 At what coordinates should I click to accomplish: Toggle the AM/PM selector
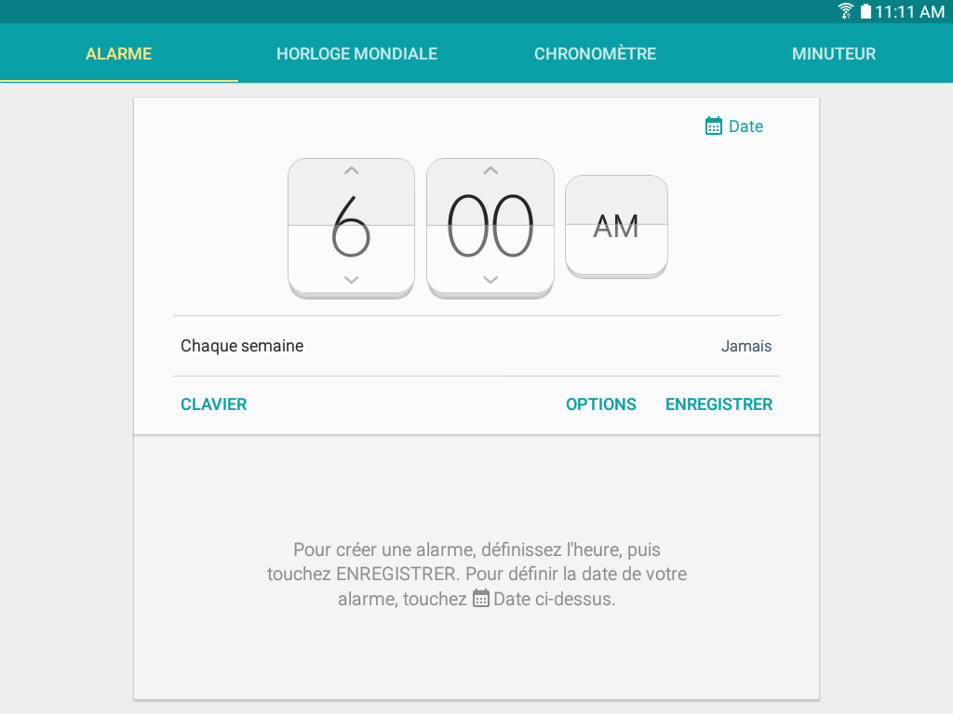coord(616,227)
